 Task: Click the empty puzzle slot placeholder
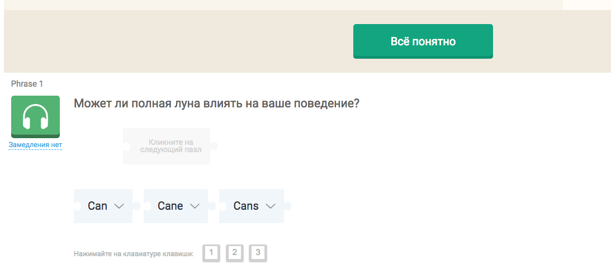pyautogui.click(x=167, y=146)
